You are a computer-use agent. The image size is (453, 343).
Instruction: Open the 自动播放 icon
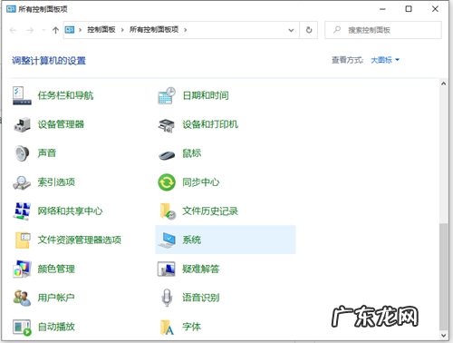click(x=22, y=328)
